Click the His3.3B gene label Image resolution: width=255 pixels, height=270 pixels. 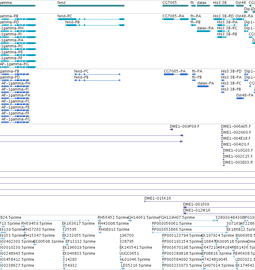220,3
